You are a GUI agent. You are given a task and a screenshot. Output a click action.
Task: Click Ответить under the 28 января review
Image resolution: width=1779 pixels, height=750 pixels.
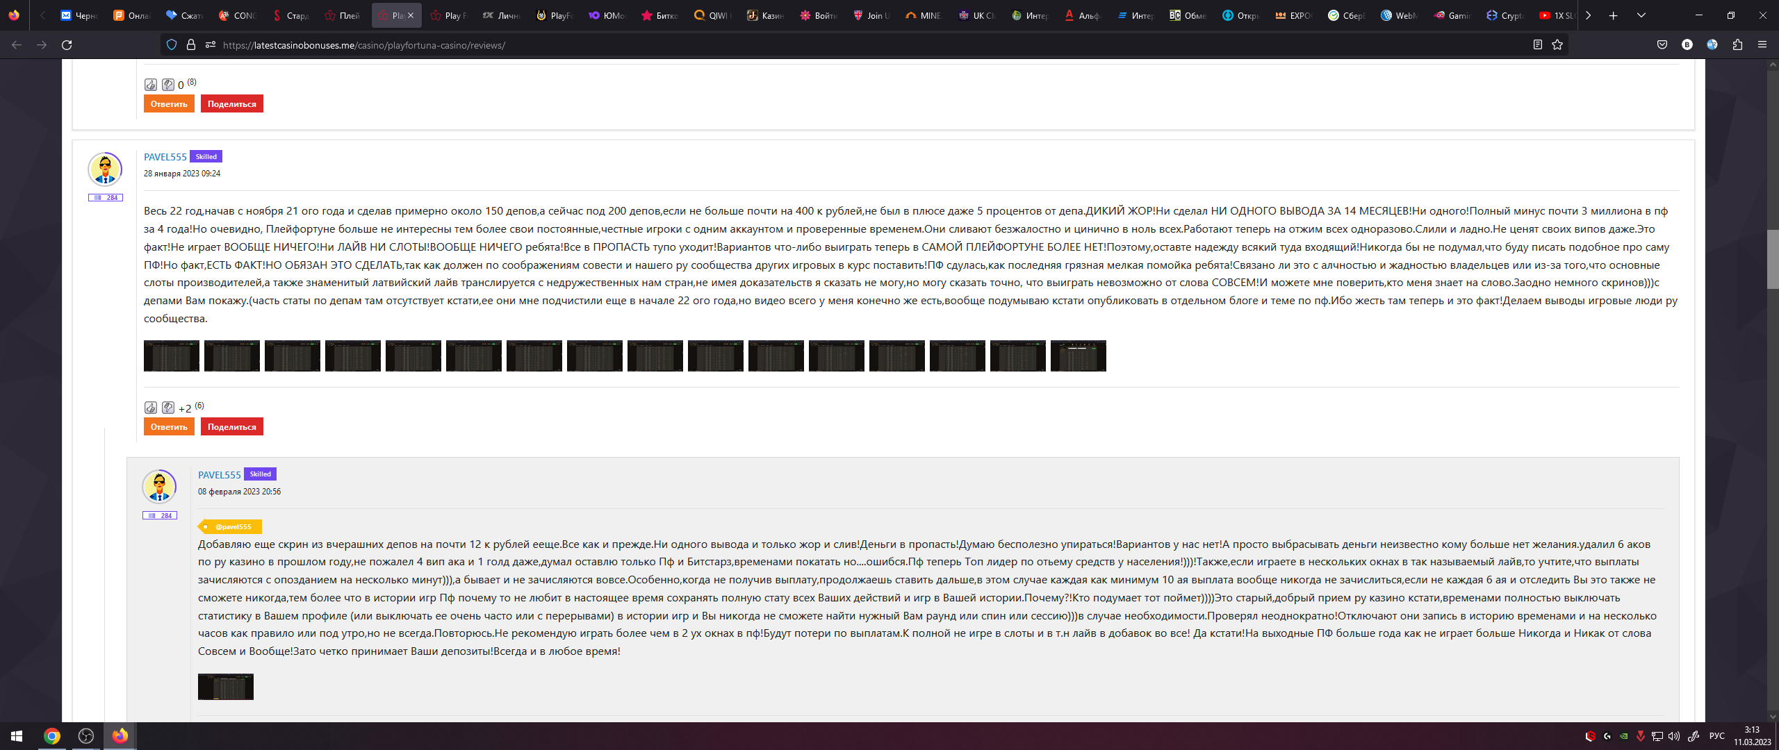[169, 427]
